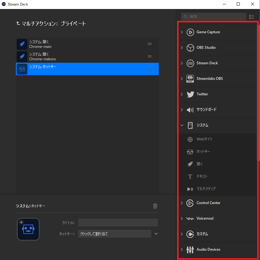Viewport: 260px width, 260px height.
Task: Click the タイトル text field
Action: [x=118, y=223]
